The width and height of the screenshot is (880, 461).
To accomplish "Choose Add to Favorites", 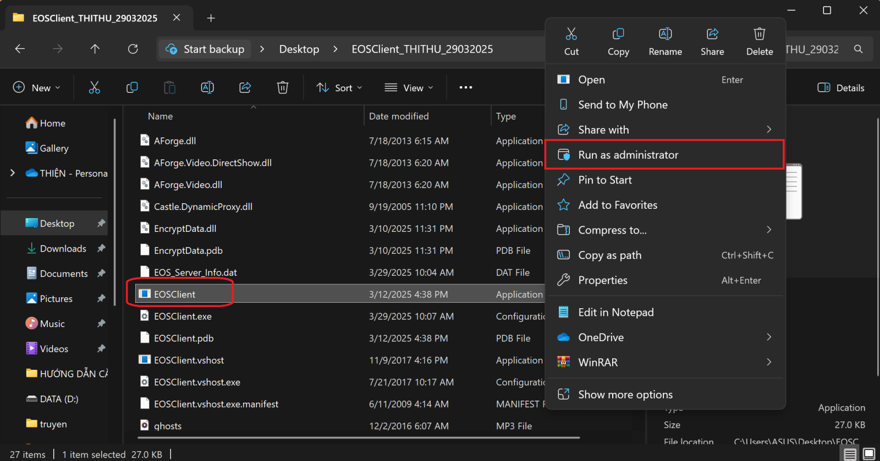I will point(665,205).
